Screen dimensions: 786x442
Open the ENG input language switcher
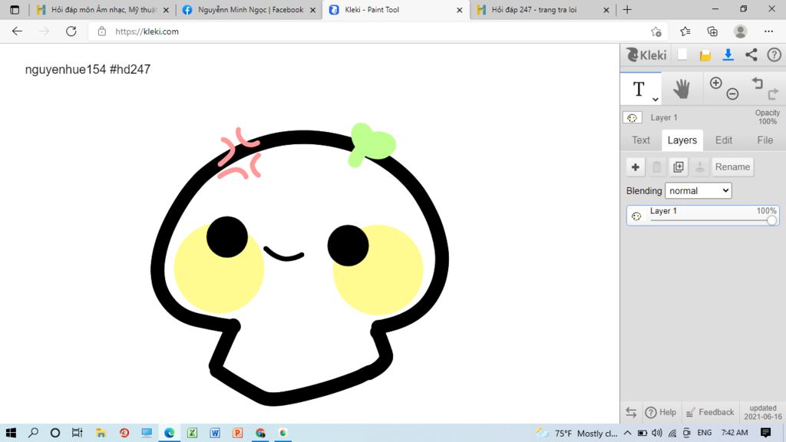705,433
